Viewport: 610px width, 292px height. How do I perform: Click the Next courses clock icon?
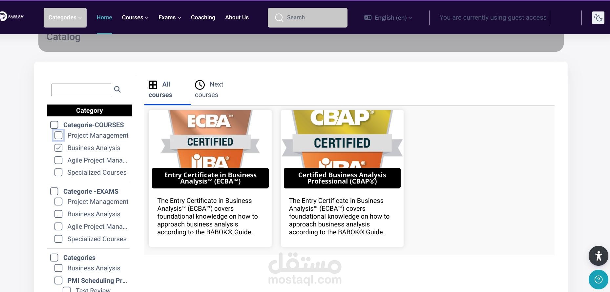[200, 85]
